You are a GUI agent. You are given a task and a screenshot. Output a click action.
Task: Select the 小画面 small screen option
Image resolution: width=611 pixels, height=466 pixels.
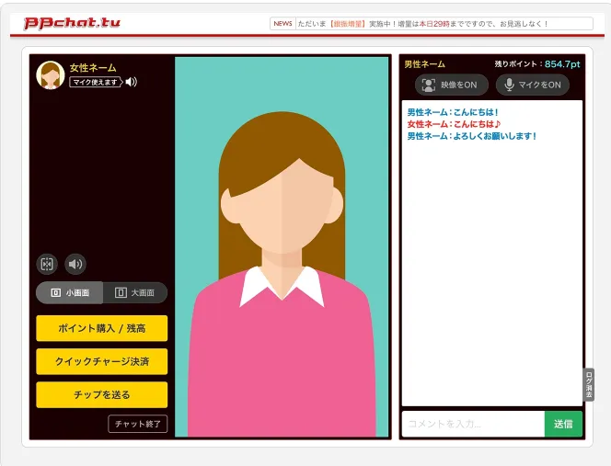coord(69,293)
